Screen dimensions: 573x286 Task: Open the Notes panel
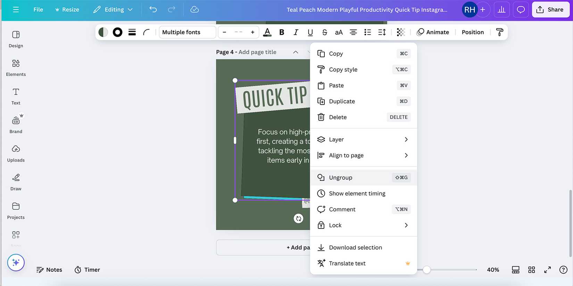click(49, 270)
